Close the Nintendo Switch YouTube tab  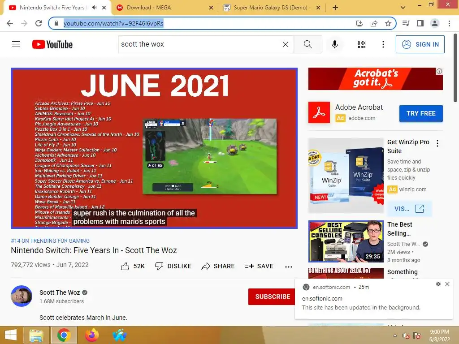tap(104, 8)
